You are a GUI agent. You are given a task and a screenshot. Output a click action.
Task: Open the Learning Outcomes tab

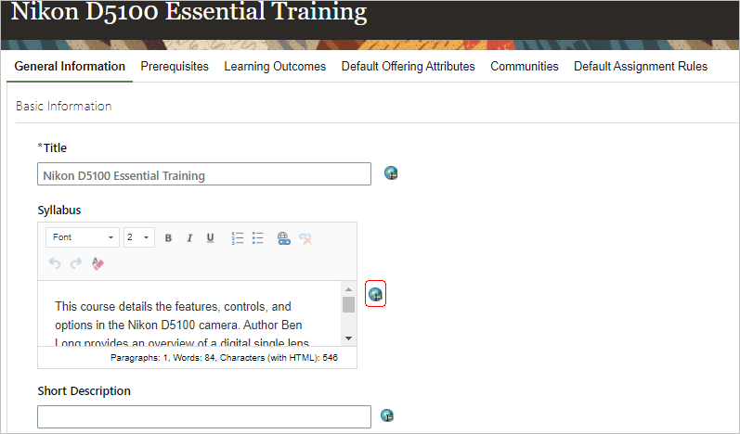pyautogui.click(x=275, y=67)
